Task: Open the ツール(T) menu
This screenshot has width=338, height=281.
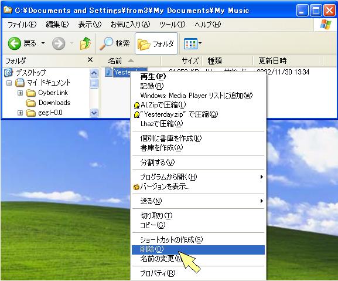Action: (x=172, y=25)
